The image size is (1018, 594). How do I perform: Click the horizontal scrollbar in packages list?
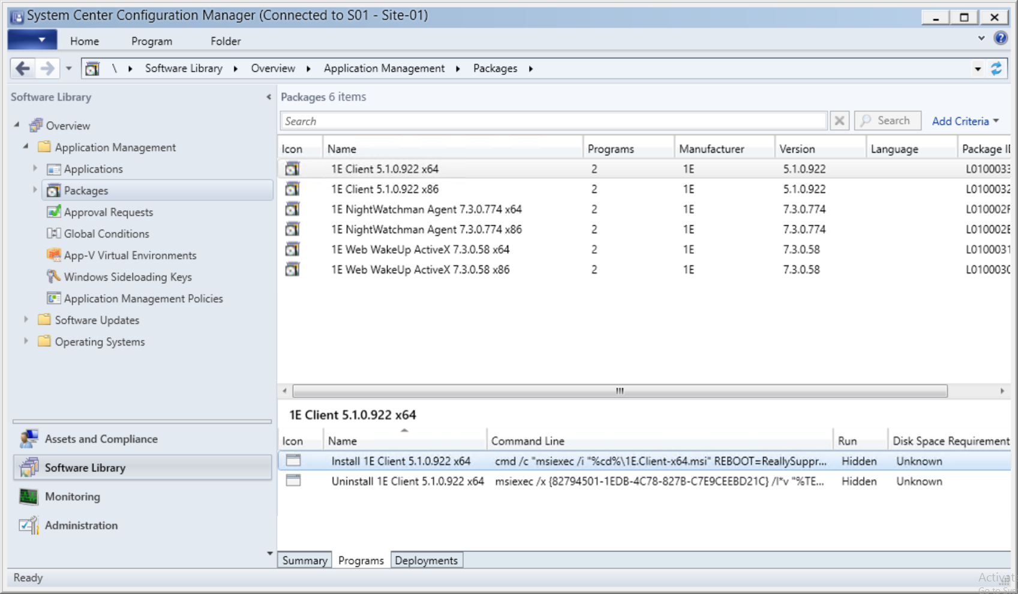click(619, 391)
